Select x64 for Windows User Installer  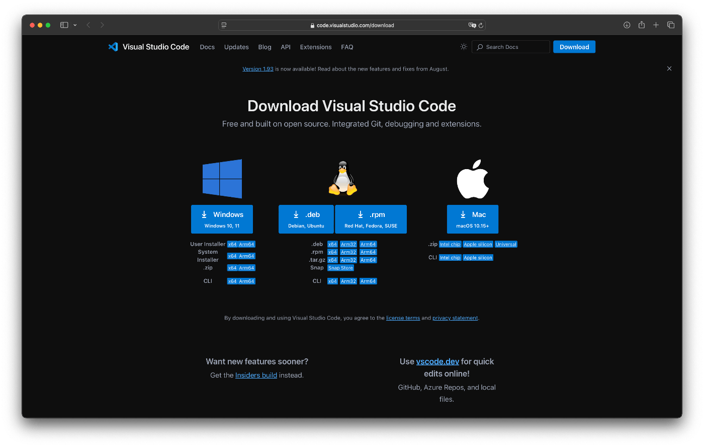point(232,245)
